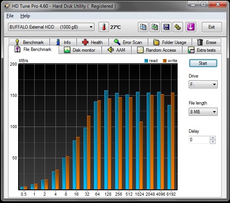
Task: Open the File menu
Action: pyautogui.click(x=10, y=16)
